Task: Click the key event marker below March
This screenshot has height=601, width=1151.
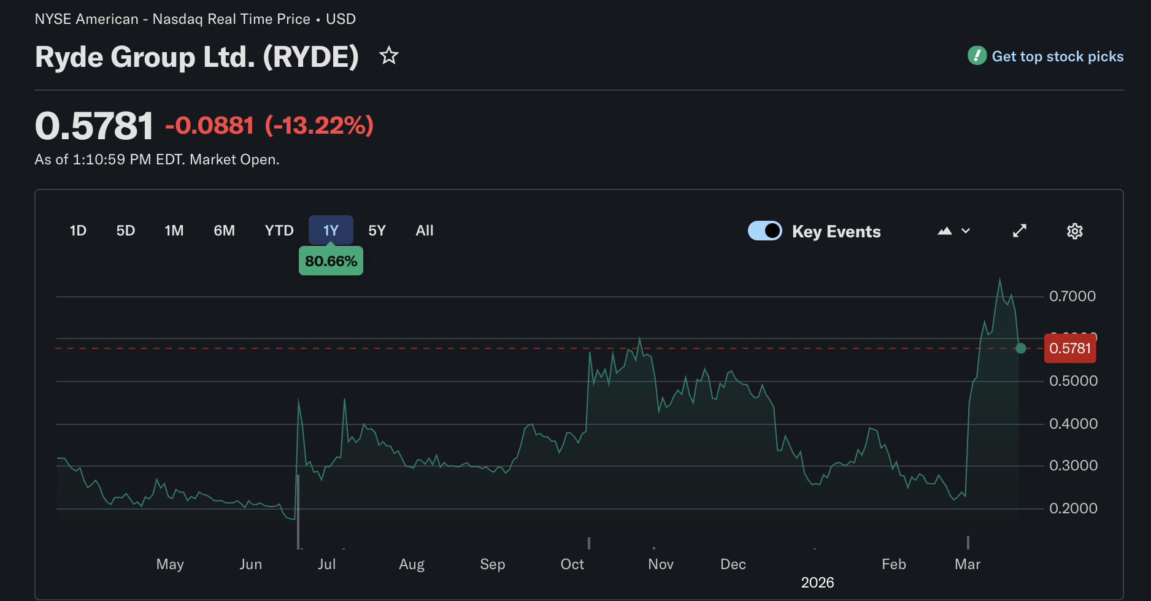Action: click(x=968, y=542)
